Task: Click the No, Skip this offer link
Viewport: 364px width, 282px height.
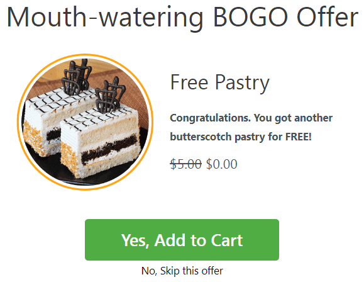Action: pyautogui.click(x=182, y=271)
